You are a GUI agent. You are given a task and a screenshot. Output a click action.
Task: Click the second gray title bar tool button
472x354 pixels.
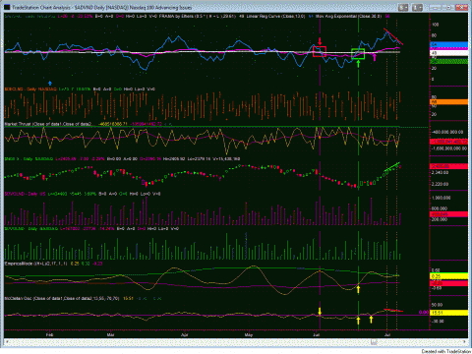417,7
